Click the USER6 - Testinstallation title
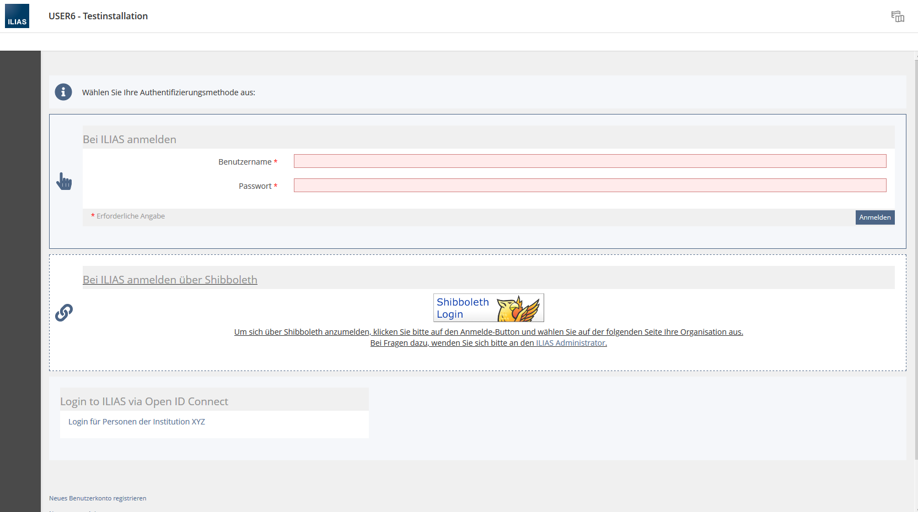This screenshot has height=512, width=918. pyautogui.click(x=98, y=16)
